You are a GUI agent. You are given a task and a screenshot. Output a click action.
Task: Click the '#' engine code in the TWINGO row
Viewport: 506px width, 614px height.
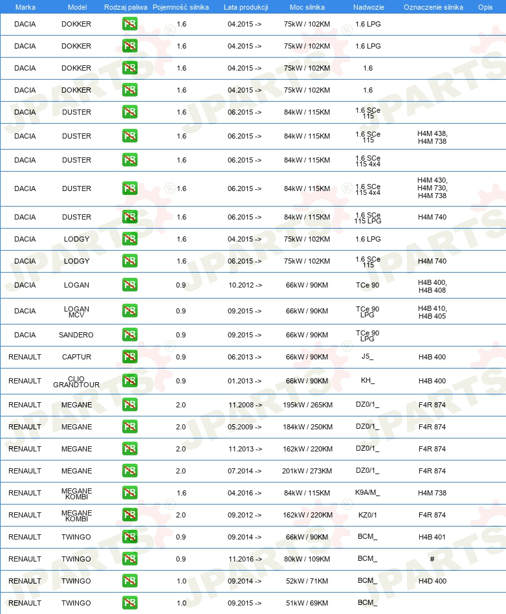(x=432, y=559)
